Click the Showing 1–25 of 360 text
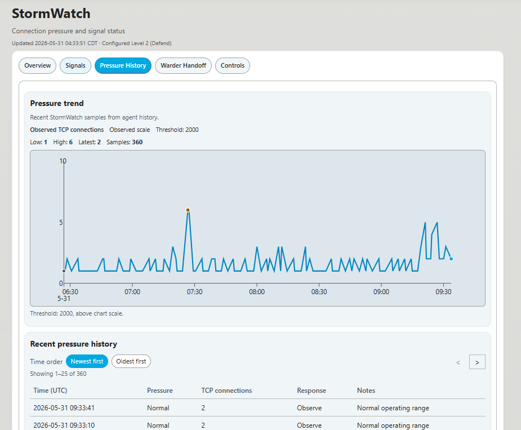 (x=58, y=374)
